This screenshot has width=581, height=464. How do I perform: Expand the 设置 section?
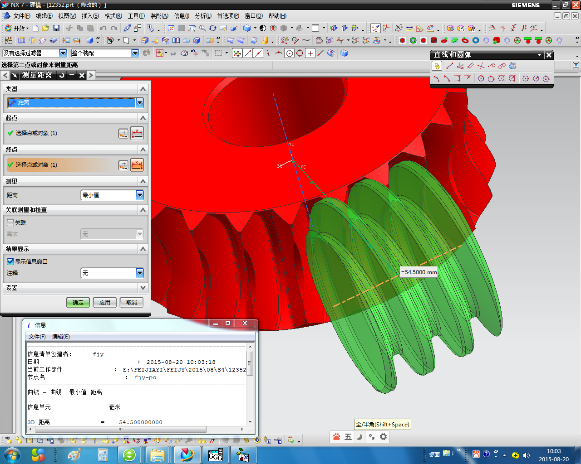click(x=143, y=288)
